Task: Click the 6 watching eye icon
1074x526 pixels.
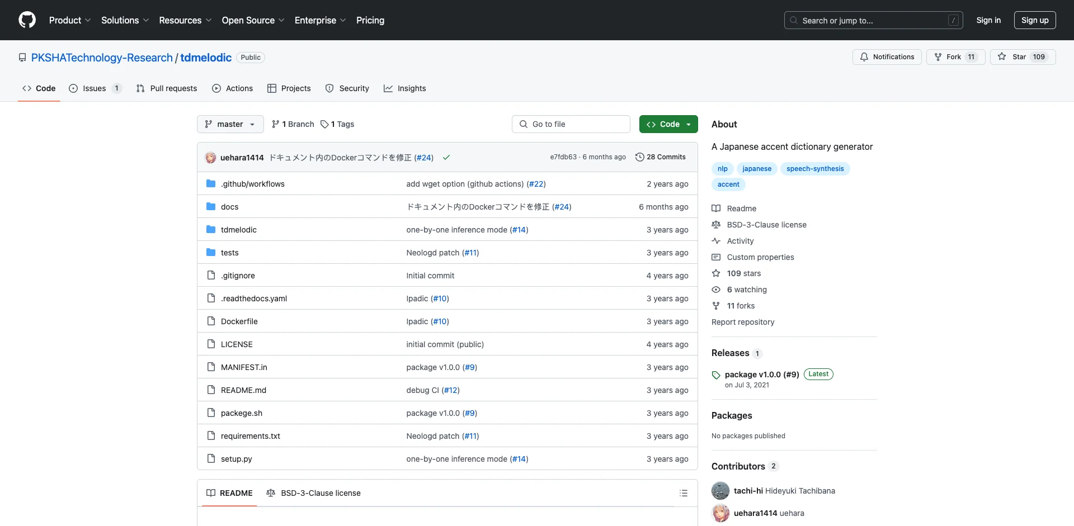Action: click(x=716, y=290)
